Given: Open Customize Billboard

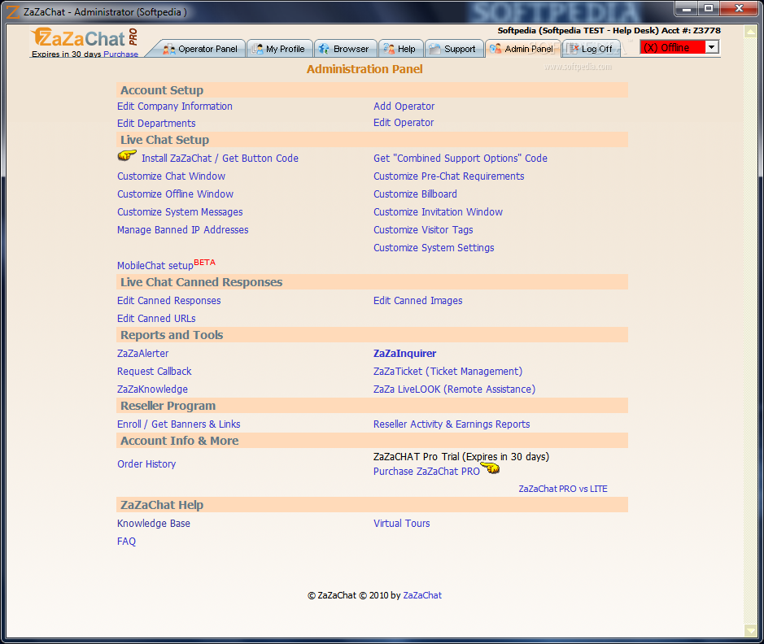Looking at the screenshot, I should 415,194.
